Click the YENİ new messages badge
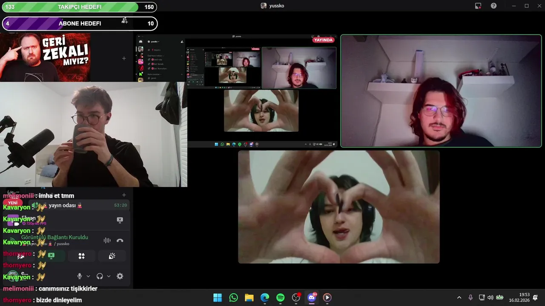 point(13,203)
